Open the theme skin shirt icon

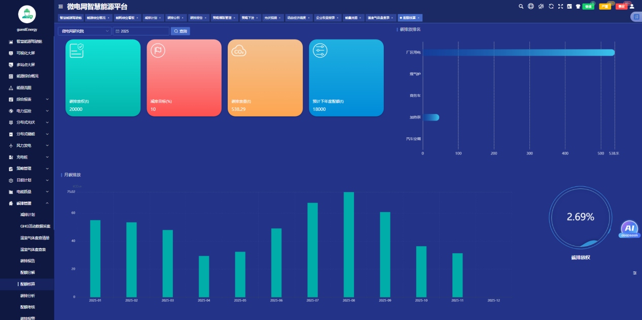pyautogui.click(x=578, y=7)
